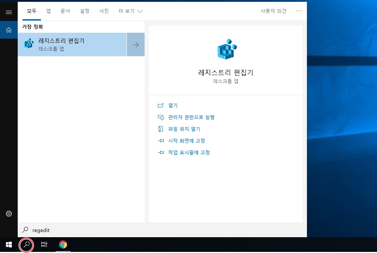Viewport: 377px width, 253px height.
Task: Switch to the 사진 tab
Action: click(104, 11)
